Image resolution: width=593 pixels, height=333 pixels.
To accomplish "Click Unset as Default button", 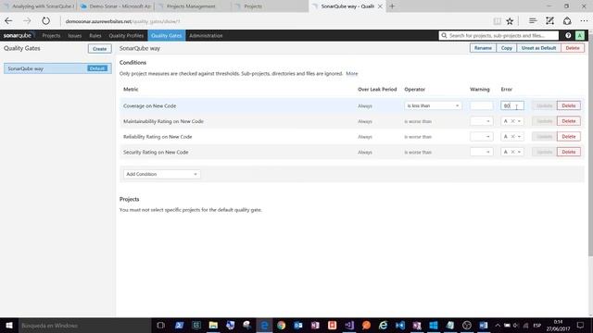I will point(538,48).
